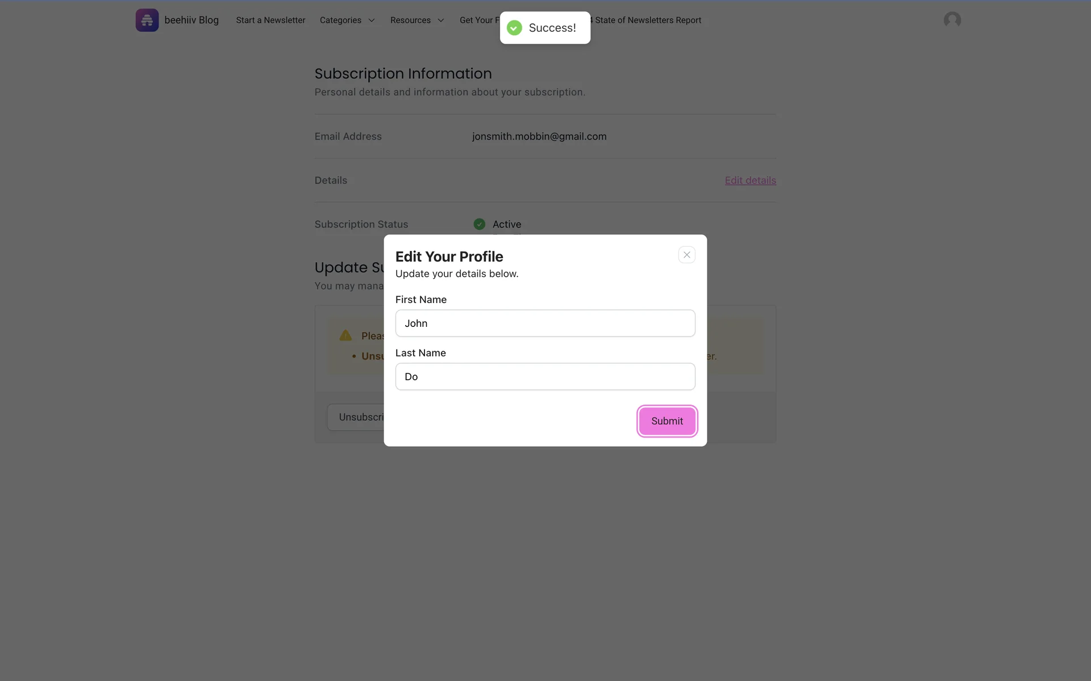Click the Unsubscribe button
1091x681 pixels.
358,417
